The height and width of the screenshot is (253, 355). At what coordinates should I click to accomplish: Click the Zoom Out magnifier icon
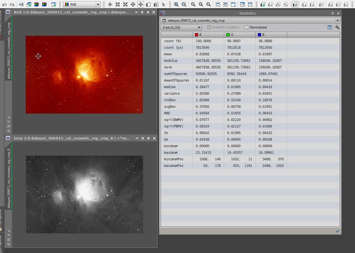click(184, 5)
